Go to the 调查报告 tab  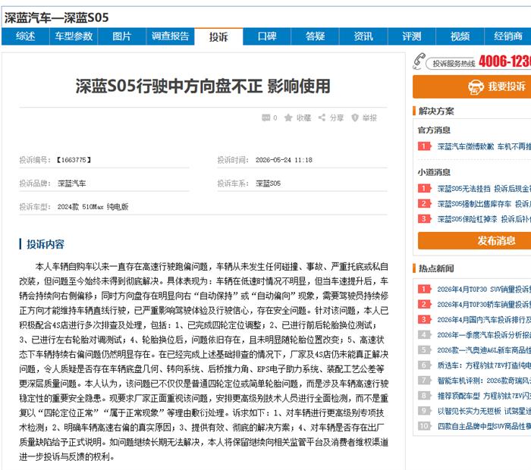coord(171,36)
